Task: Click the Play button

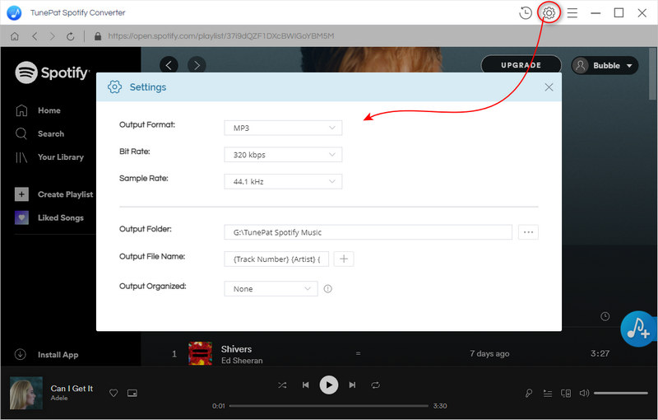Action: (x=329, y=385)
